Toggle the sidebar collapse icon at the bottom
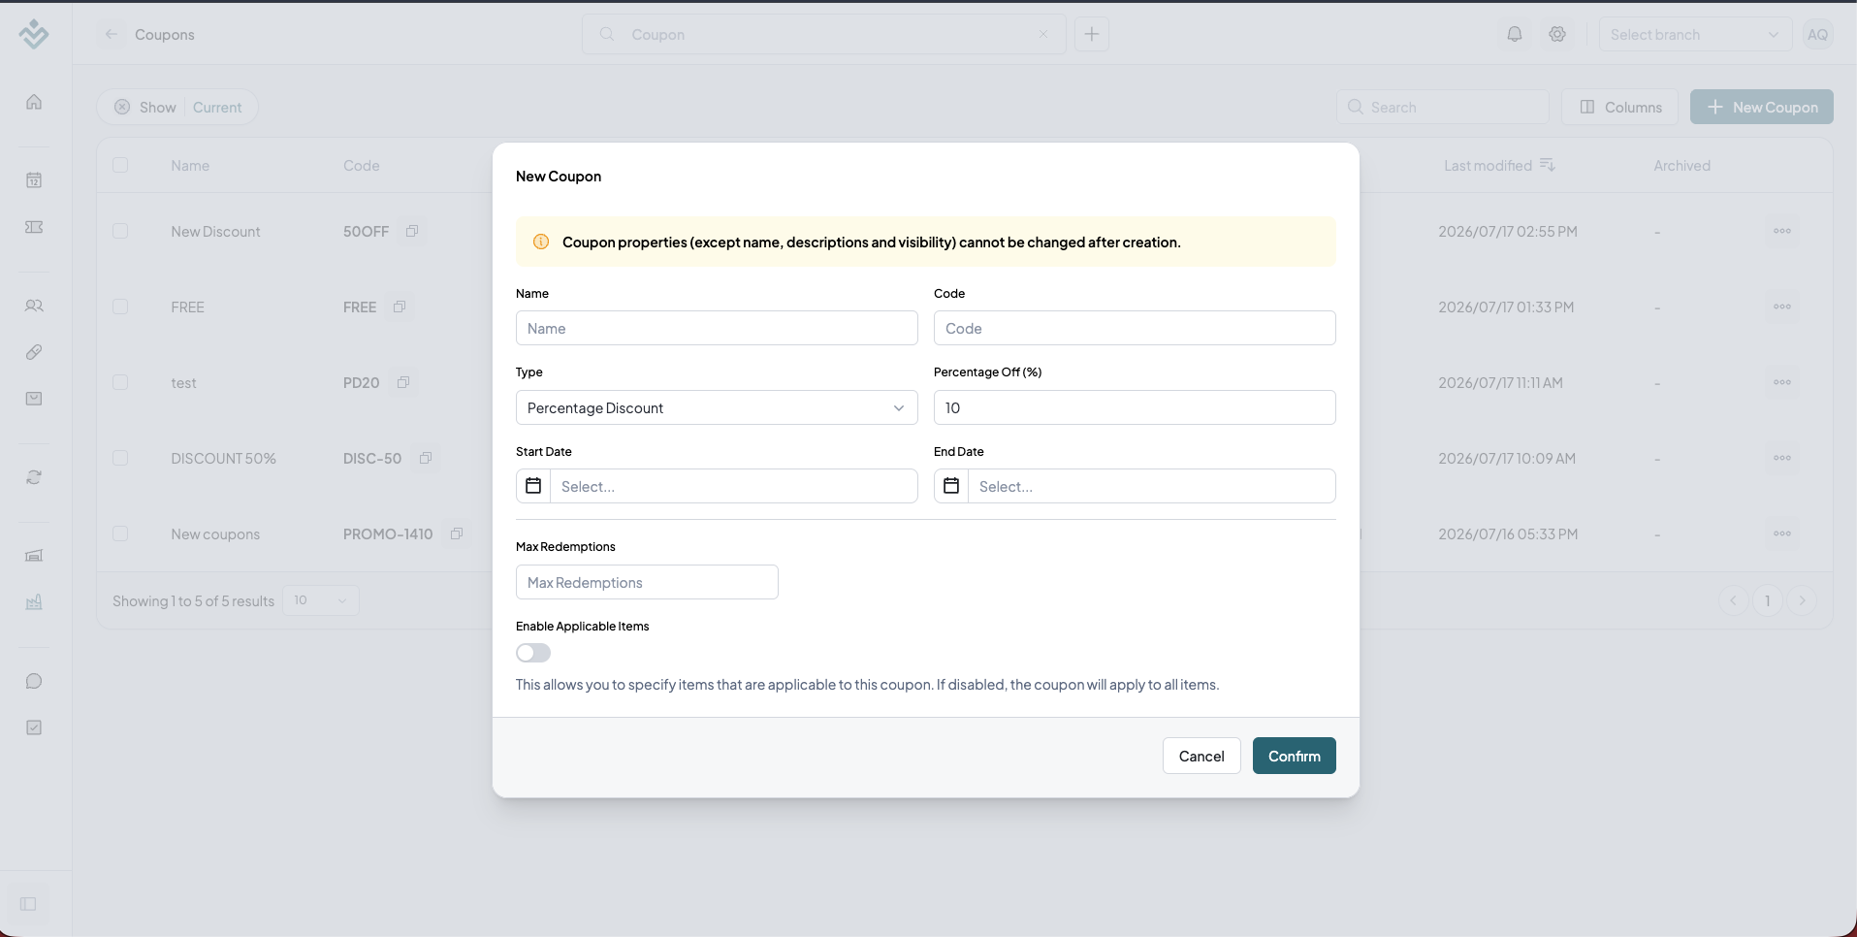The image size is (1857, 937). point(28,904)
